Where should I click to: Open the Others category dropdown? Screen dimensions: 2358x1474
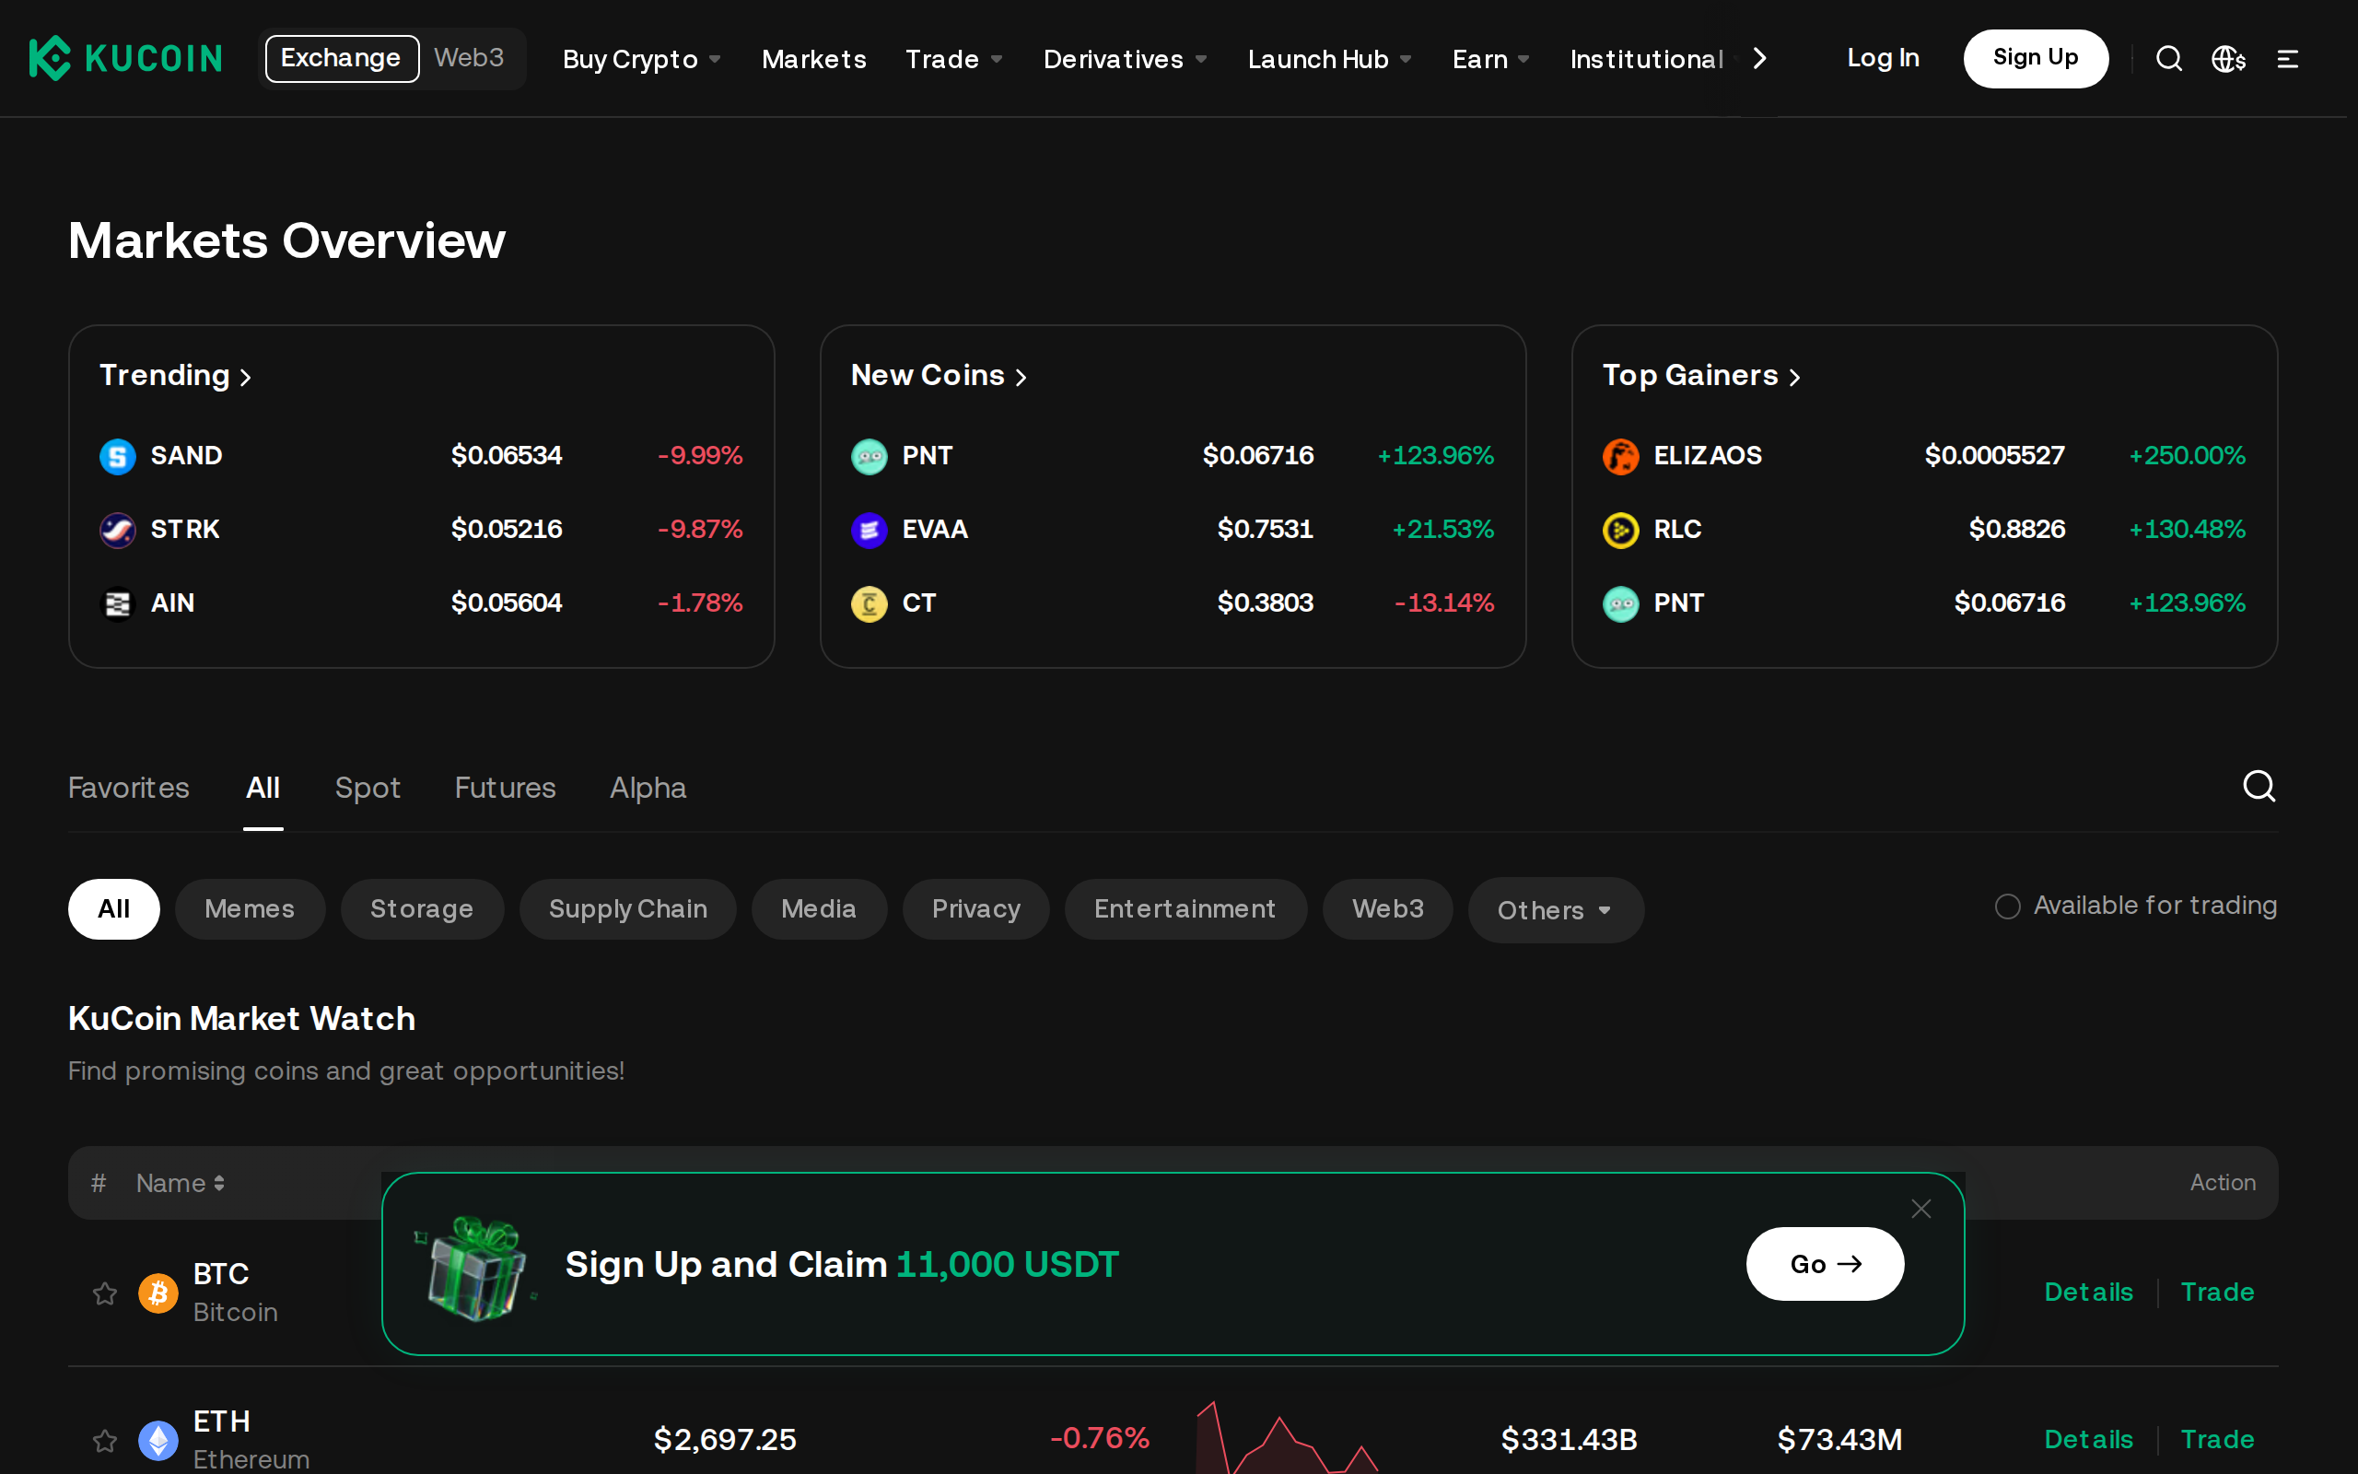coord(1555,910)
